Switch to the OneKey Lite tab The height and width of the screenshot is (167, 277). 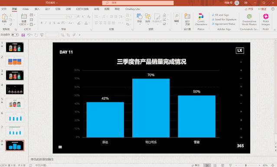[x=133, y=9]
